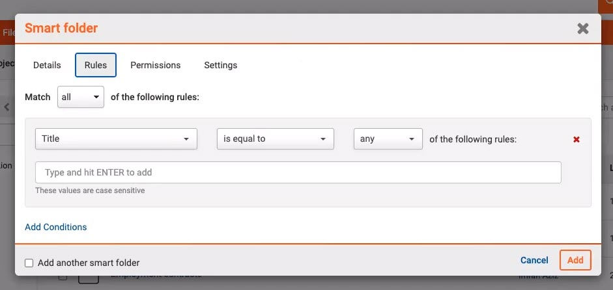This screenshot has height=290, width=613.
Task: Click the Add Conditions link
Action: [56, 227]
